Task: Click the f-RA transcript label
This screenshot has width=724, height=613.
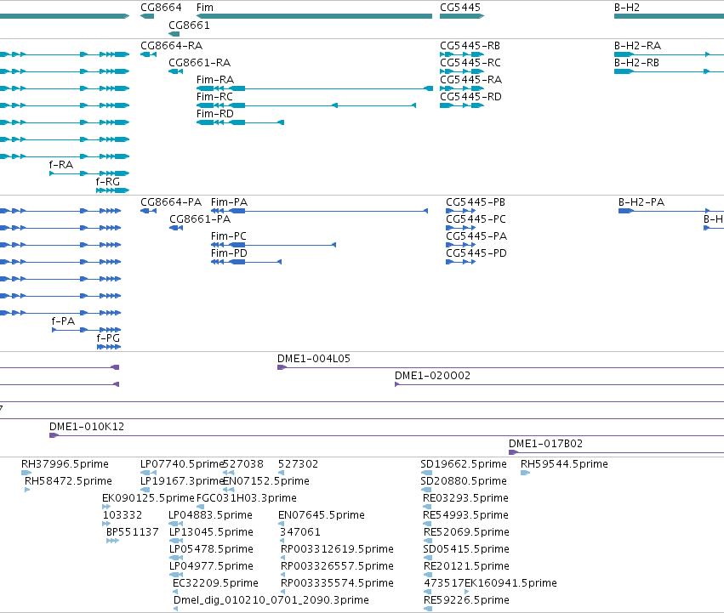Action: pyautogui.click(x=61, y=165)
